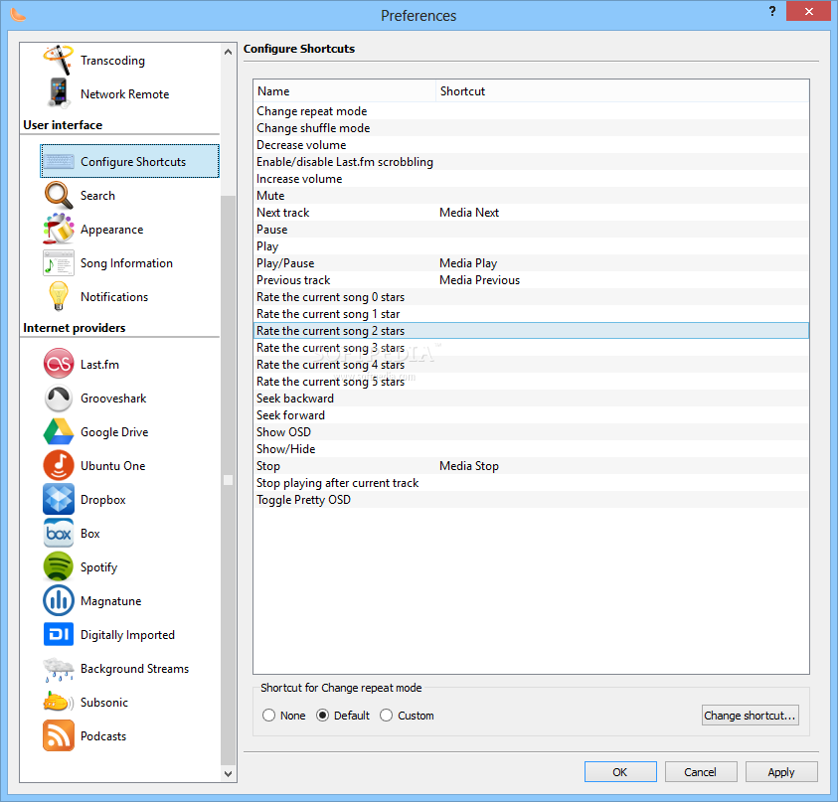
Task: Select the None shortcut radio button
Action: [268, 715]
